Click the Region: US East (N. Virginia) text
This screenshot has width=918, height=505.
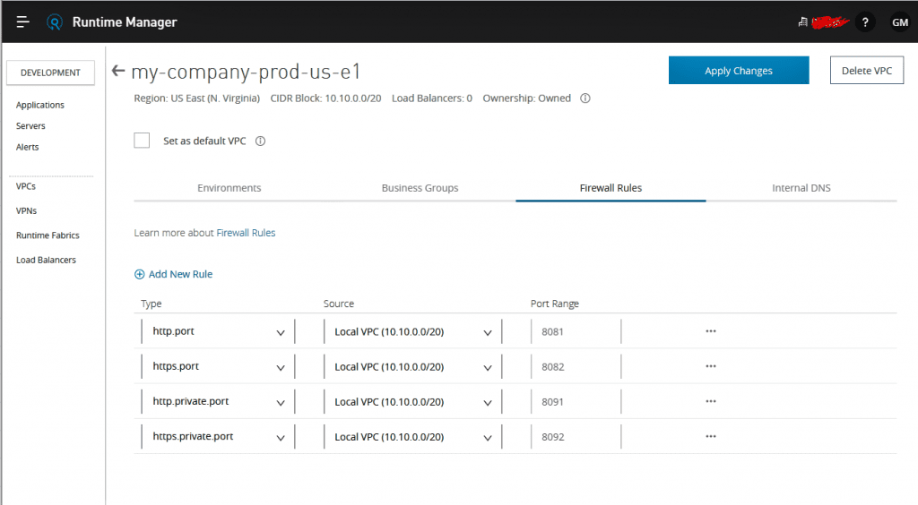pyautogui.click(x=196, y=98)
